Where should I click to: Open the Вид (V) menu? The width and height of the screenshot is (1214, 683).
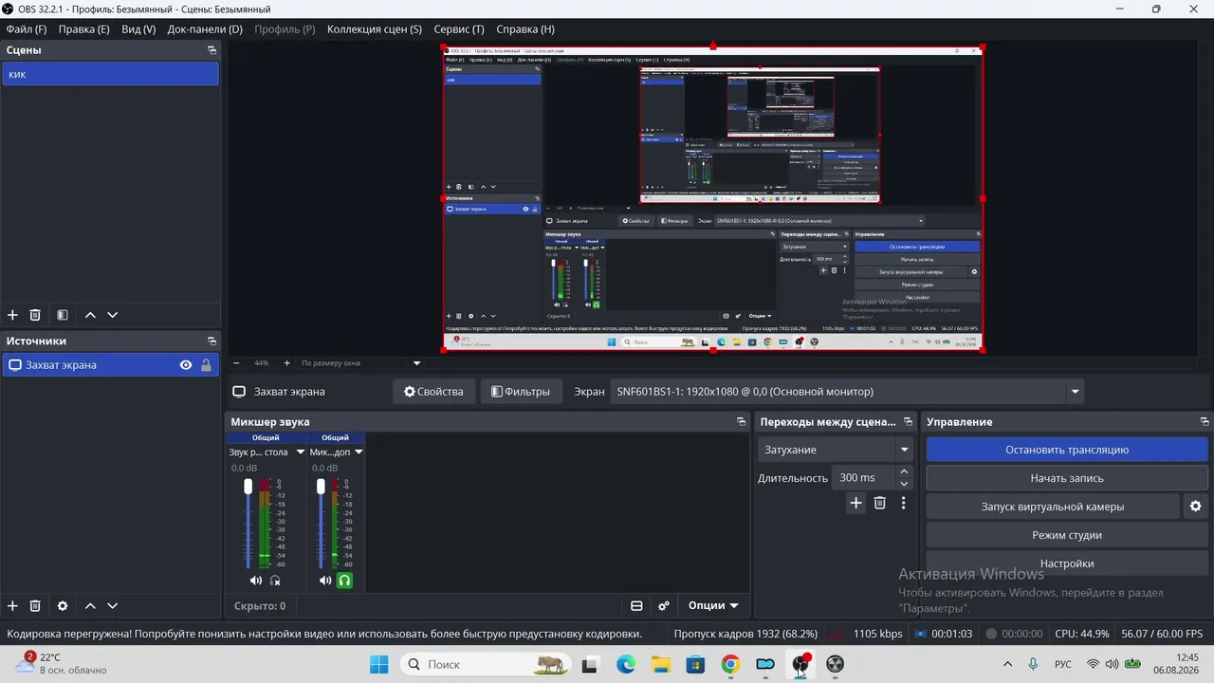138,29
